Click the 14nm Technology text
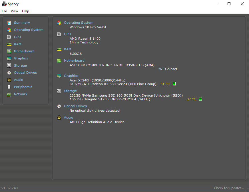The height and width of the screenshot is (192, 249). coord(84,42)
